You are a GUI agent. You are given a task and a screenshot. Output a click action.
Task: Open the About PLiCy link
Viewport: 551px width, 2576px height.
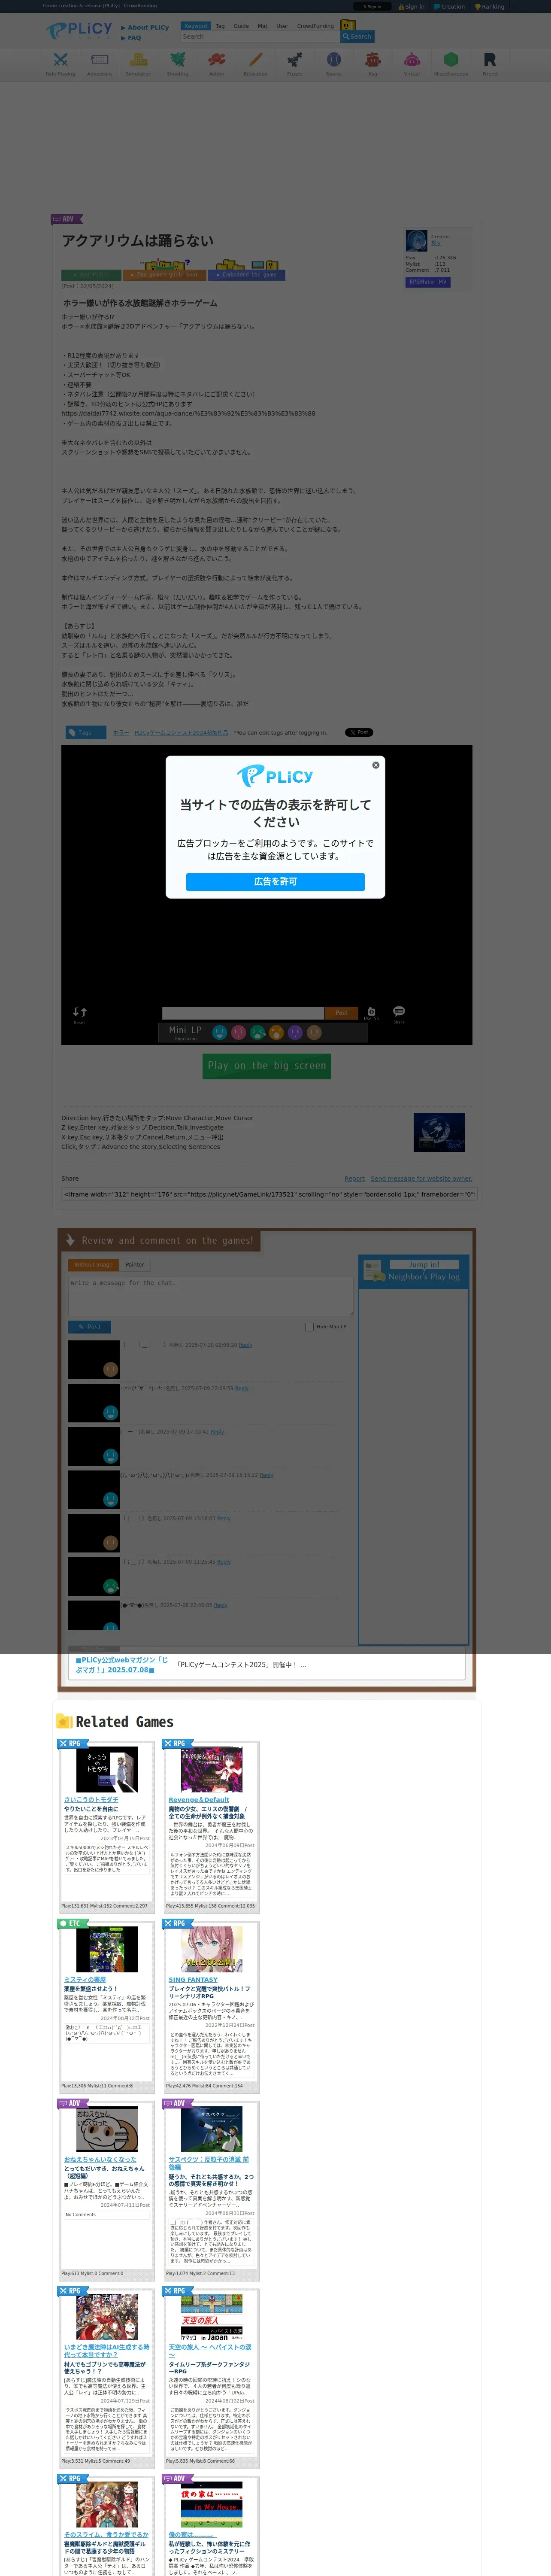click(146, 28)
